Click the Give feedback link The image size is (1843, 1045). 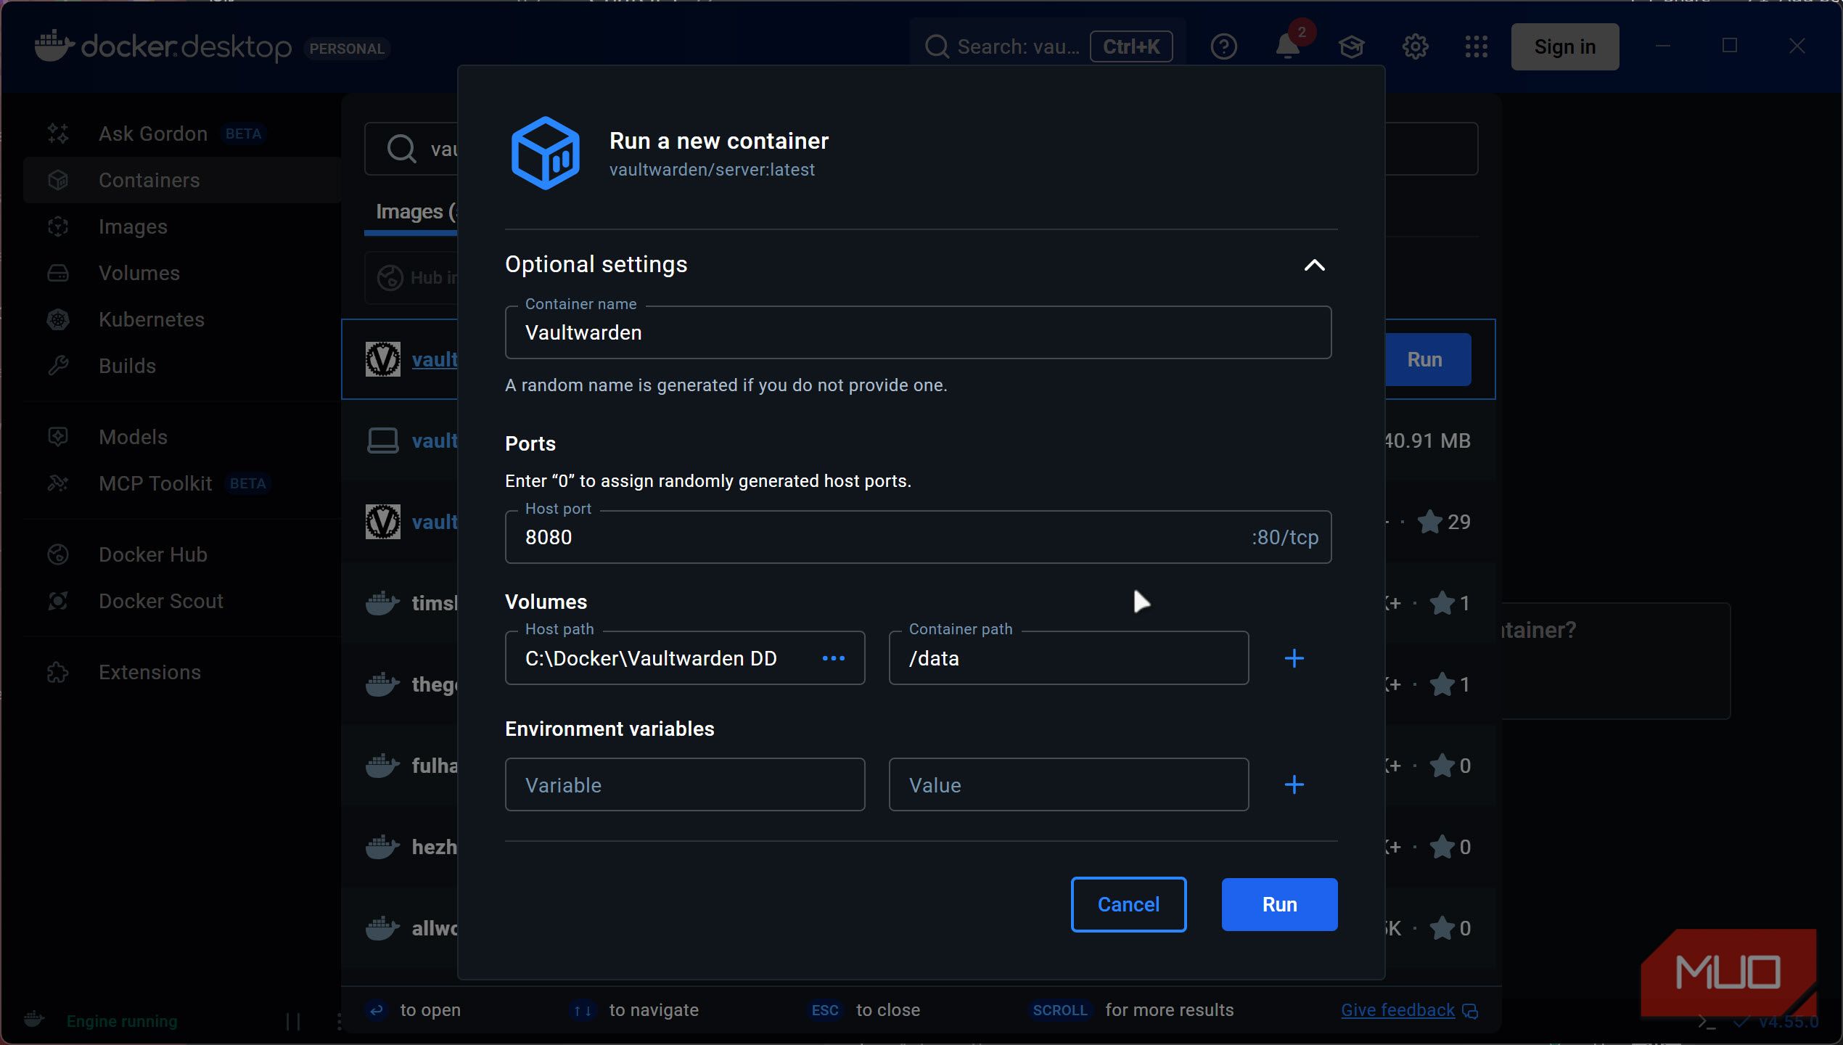pyautogui.click(x=1397, y=1009)
